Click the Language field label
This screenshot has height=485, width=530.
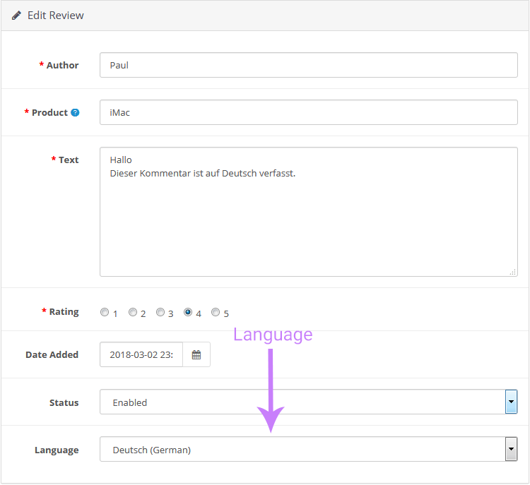57,450
